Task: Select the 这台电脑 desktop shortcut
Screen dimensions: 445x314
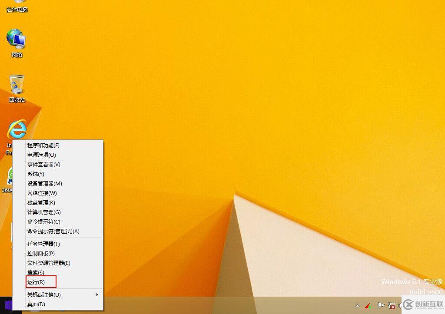Action: [x=17, y=7]
